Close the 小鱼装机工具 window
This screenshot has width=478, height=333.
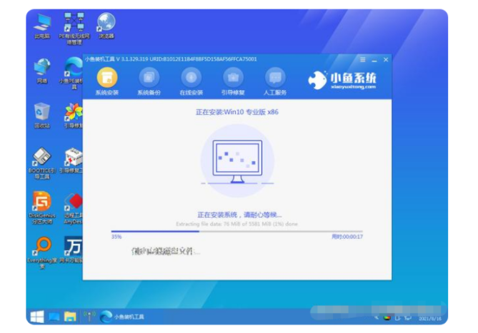(x=386, y=60)
